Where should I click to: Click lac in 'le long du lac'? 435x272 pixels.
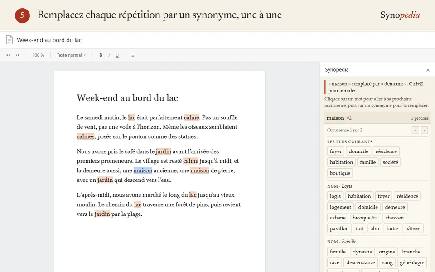[x=193, y=195]
